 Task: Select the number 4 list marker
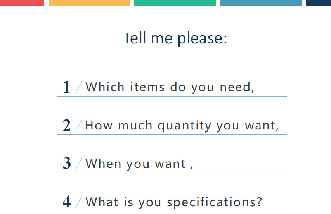pyautogui.click(x=67, y=202)
